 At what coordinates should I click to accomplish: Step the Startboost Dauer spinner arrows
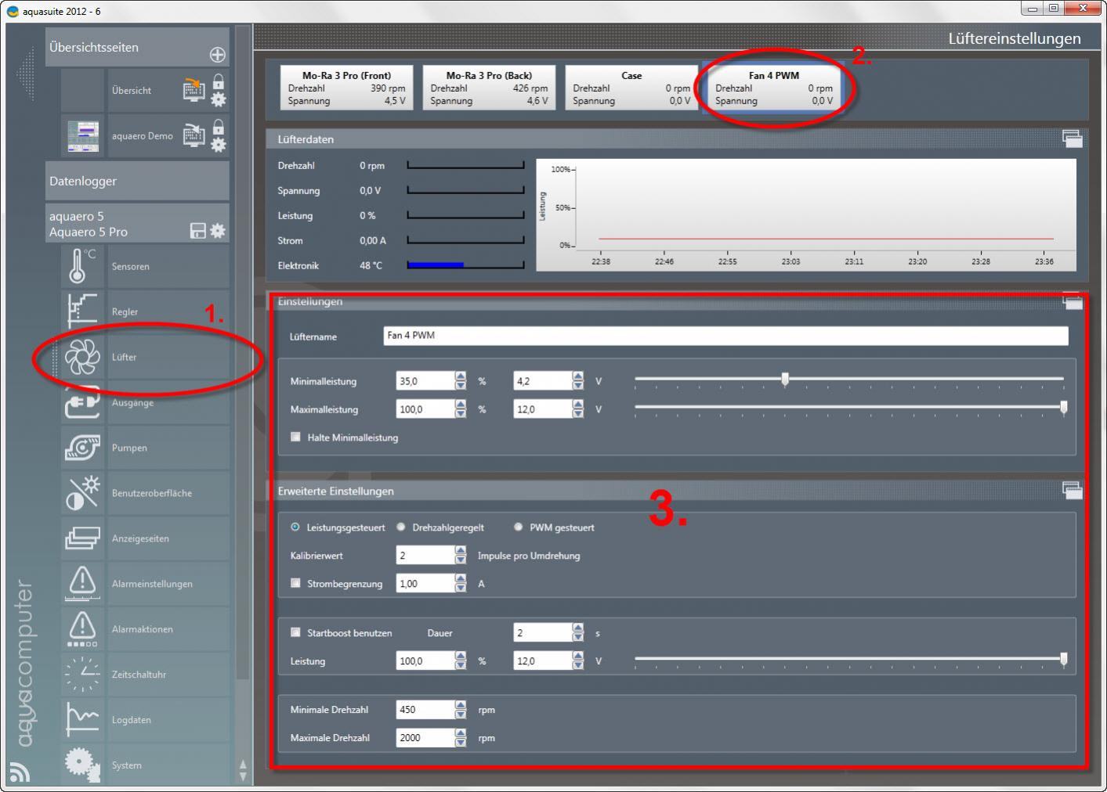578,632
